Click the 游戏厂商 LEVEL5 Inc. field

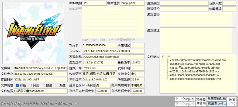click(99, 68)
